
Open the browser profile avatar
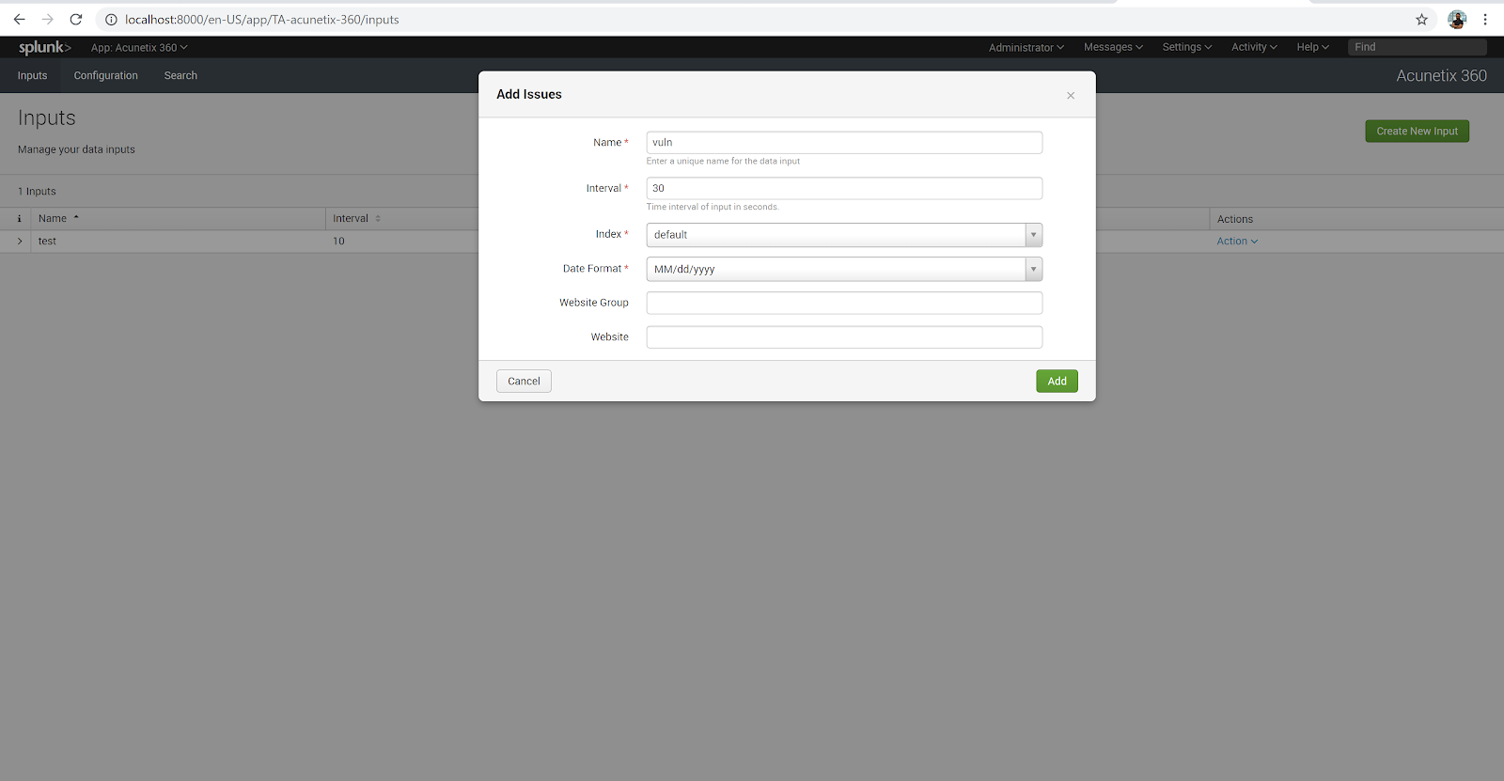tap(1457, 19)
